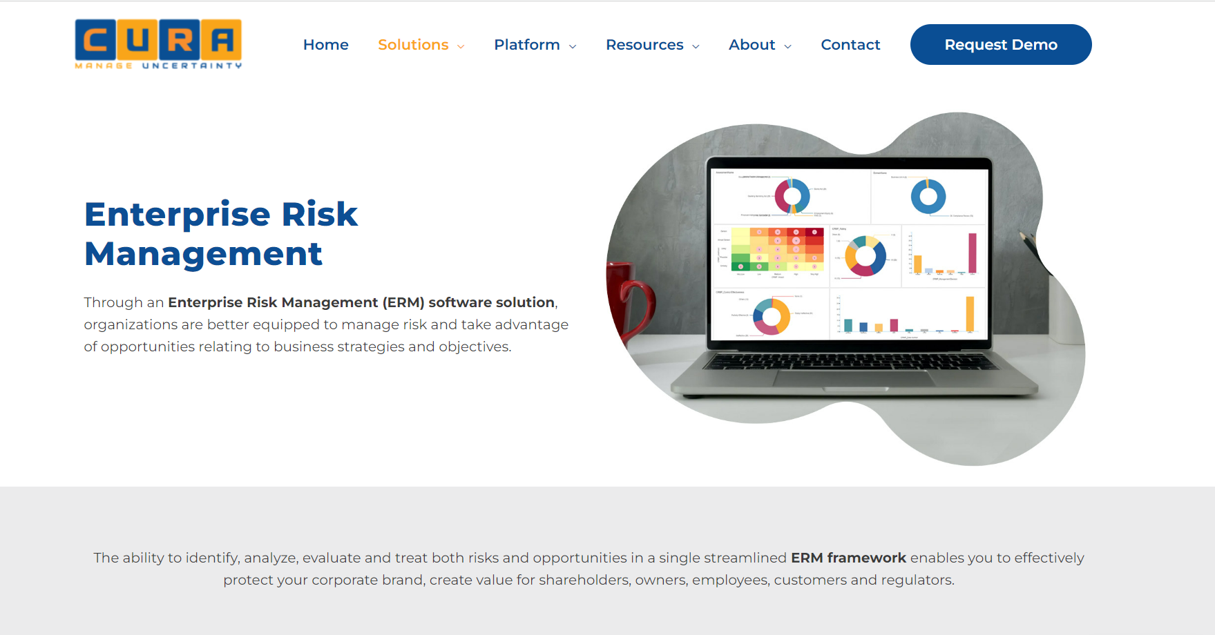
Task: Click the Enterprise Risk Management headline
Action: [x=220, y=233]
